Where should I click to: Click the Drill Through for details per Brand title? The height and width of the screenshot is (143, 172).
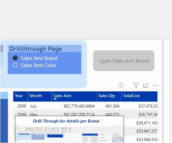coord(66,121)
